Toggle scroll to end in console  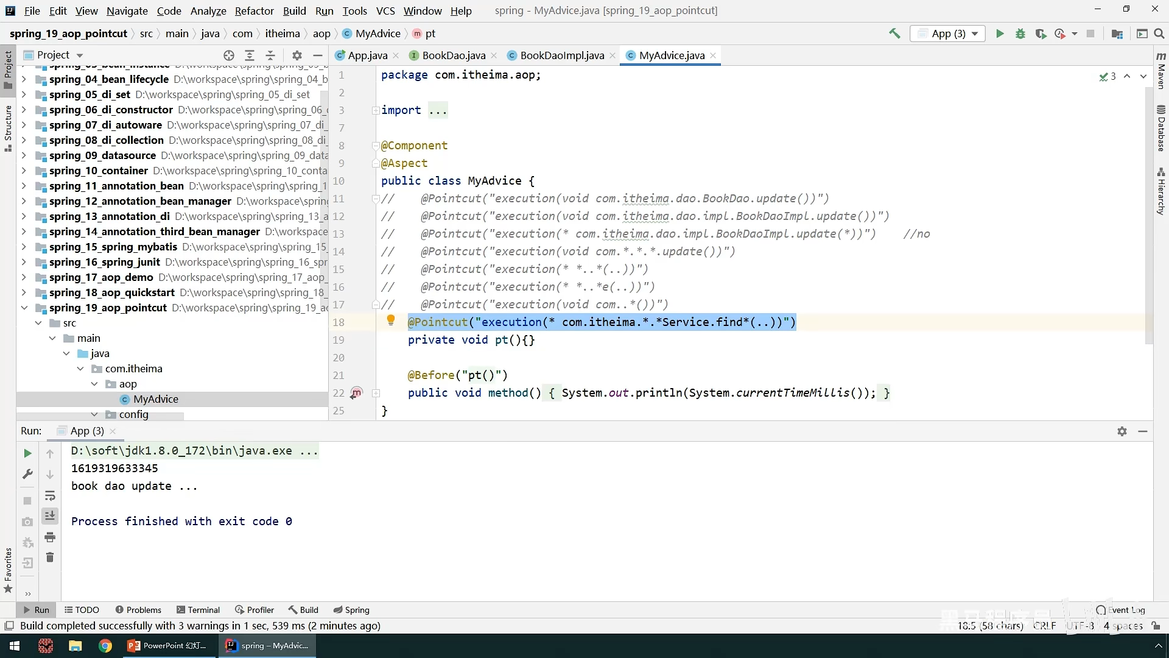(x=50, y=516)
